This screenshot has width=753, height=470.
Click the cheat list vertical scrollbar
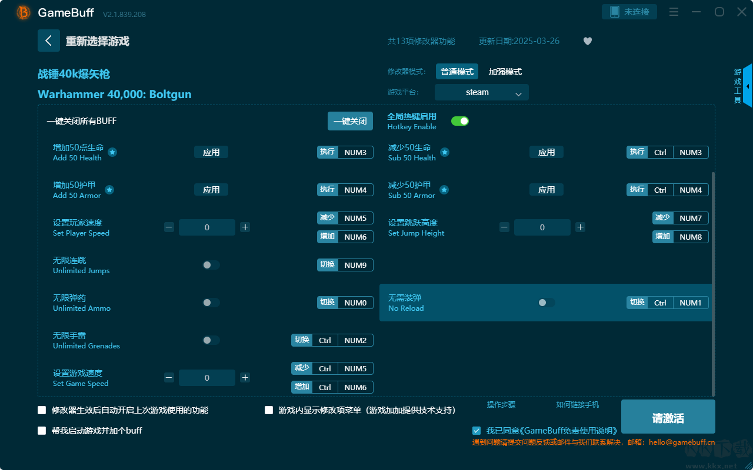coord(714,284)
